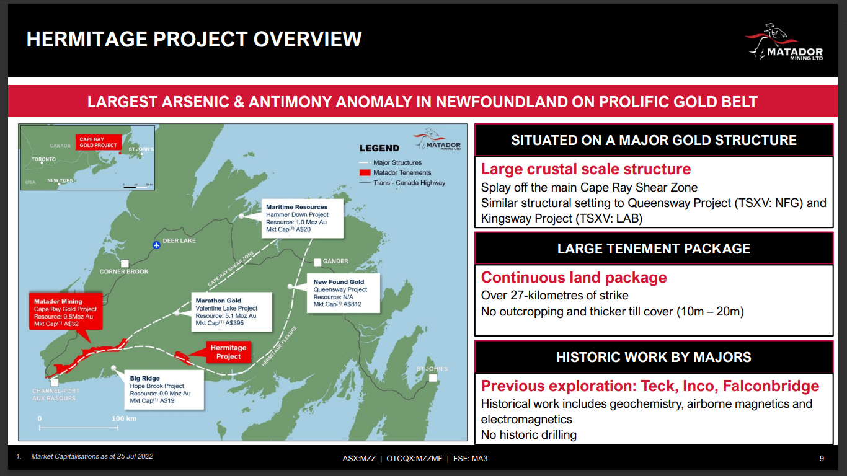
Task: Click the No outcropping and thicker till line
Action: (612, 311)
